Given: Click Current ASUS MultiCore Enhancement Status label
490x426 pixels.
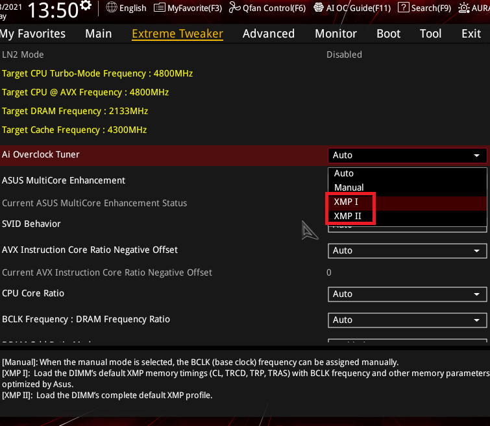Looking at the screenshot, I should [x=94, y=204].
